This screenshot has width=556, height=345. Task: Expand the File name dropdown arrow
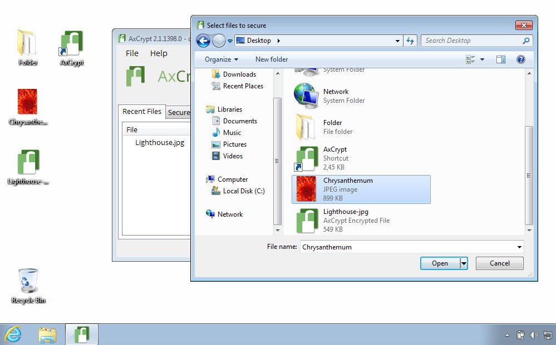coord(519,247)
